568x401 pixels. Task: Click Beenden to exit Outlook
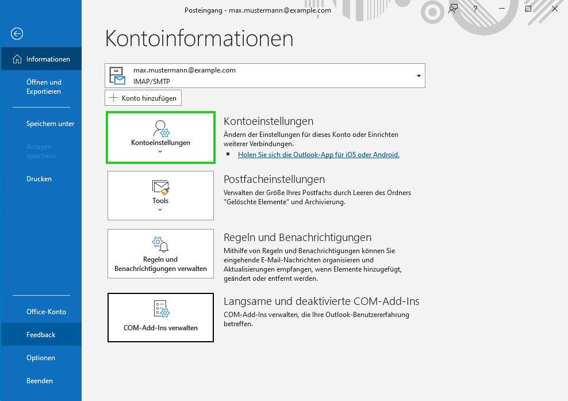click(x=41, y=381)
